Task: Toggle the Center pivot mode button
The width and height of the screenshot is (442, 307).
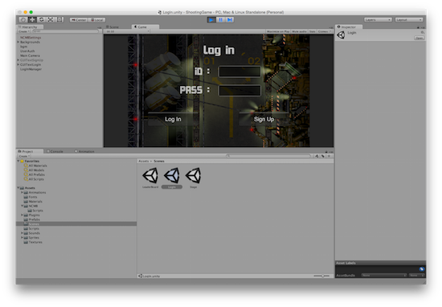Action: tap(79, 20)
